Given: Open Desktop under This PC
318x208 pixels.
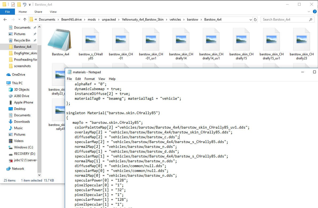Looking at the screenshot, I should [x=20, y=109].
